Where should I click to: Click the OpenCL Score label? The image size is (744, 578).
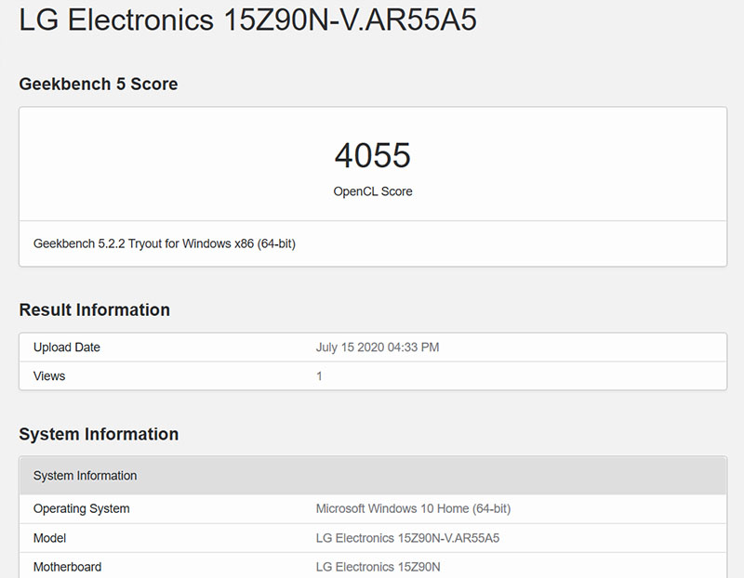tap(372, 191)
